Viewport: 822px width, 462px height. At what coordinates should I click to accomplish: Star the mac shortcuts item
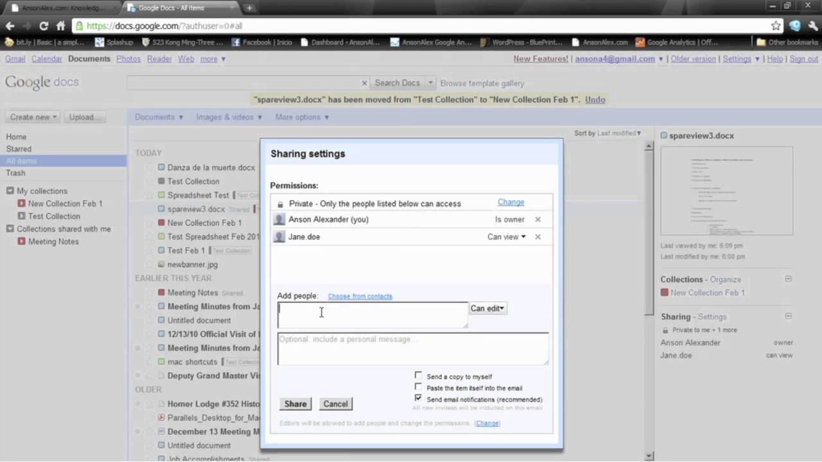point(150,362)
